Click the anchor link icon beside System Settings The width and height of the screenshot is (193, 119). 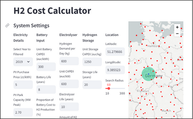coord(7,25)
